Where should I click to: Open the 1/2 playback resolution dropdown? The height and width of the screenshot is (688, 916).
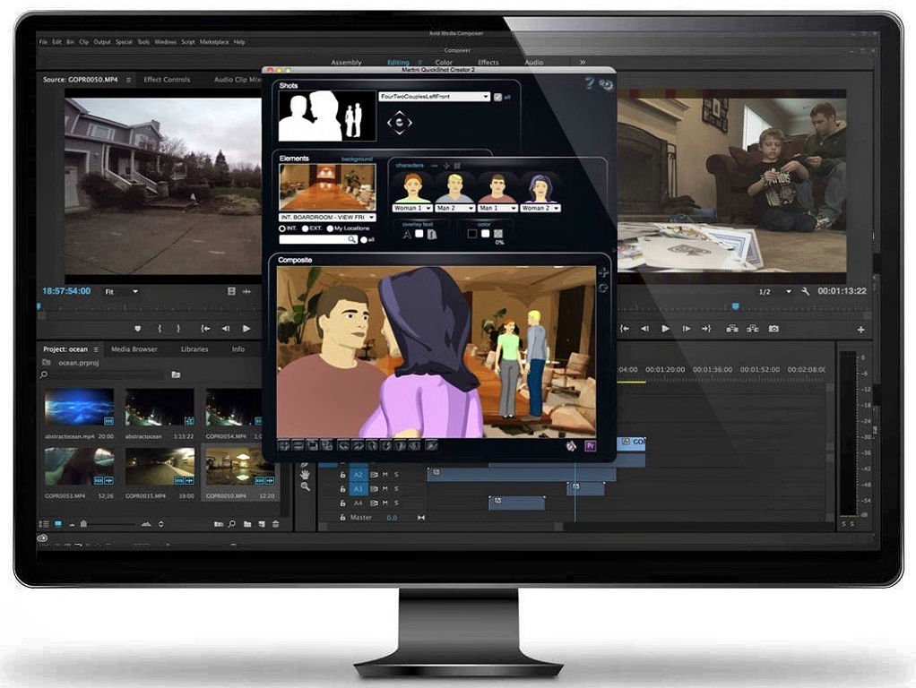point(774,291)
